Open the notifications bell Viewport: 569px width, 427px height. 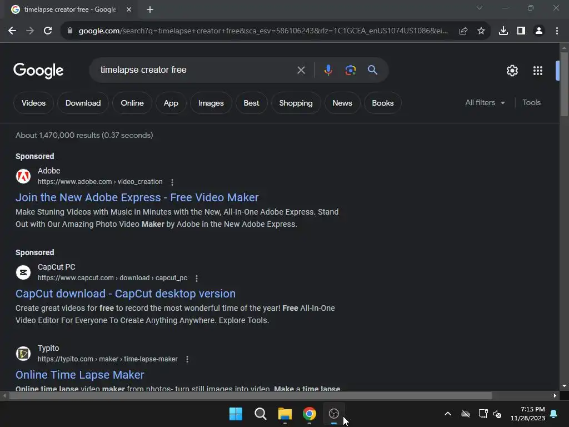click(x=554, y=414)
